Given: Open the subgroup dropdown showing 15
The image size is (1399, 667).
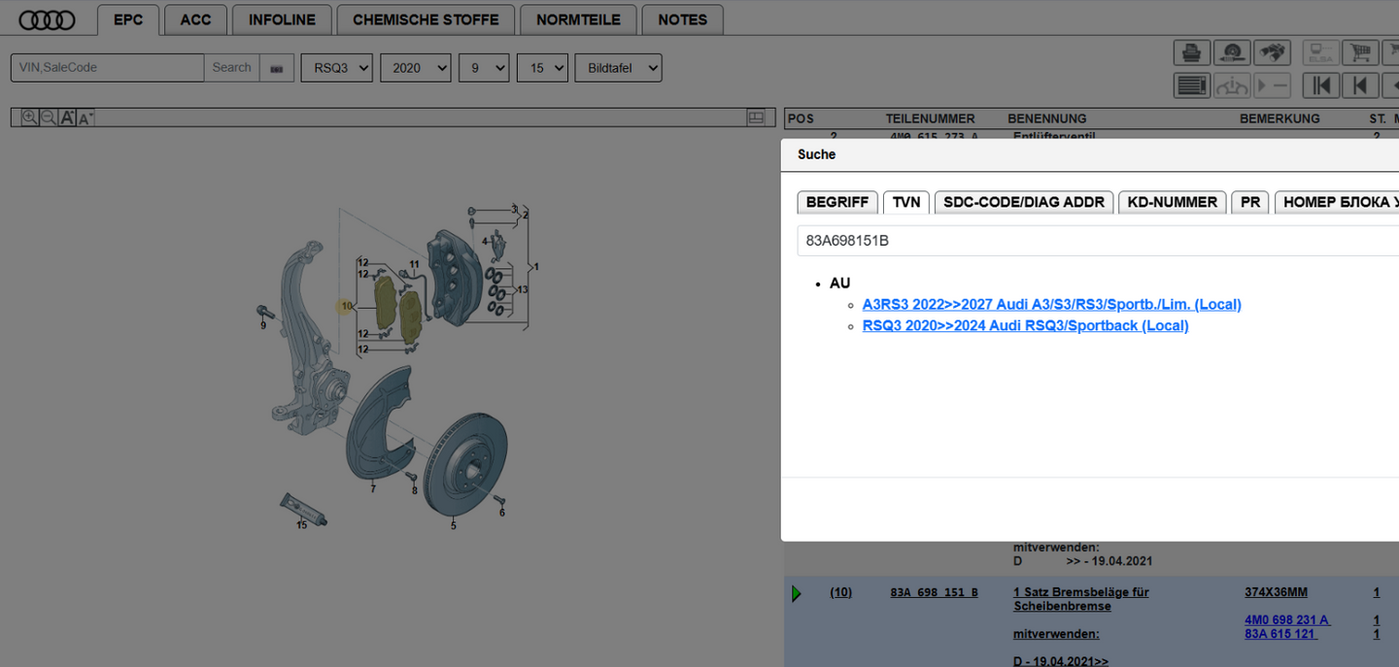Looking at the screenshot, I should pyautogui.click(x=542, y=68).
